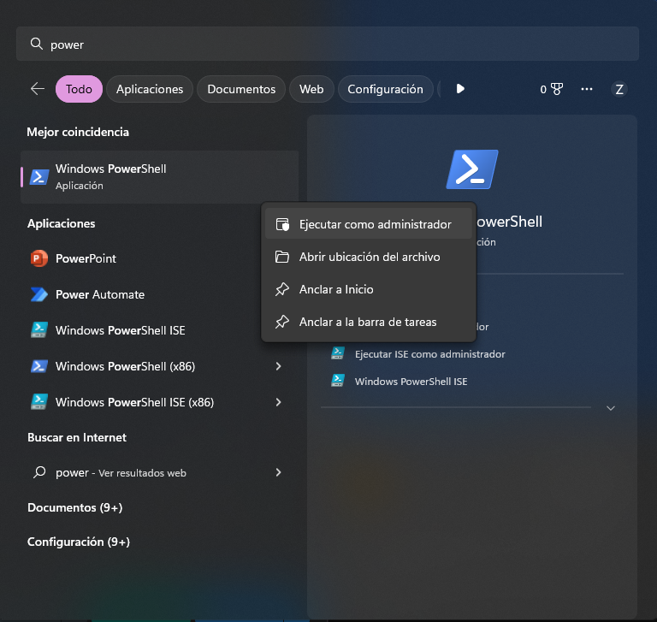Click the PowerShell icon in best match
This screenshot has height=622, width=657.
(39, 177)
